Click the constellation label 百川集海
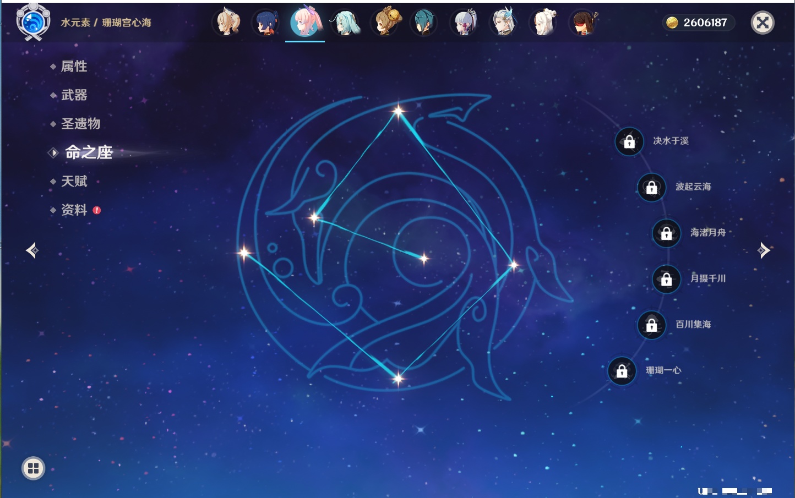The width and height of the screenshot is (795, 498). coord(693,325)
